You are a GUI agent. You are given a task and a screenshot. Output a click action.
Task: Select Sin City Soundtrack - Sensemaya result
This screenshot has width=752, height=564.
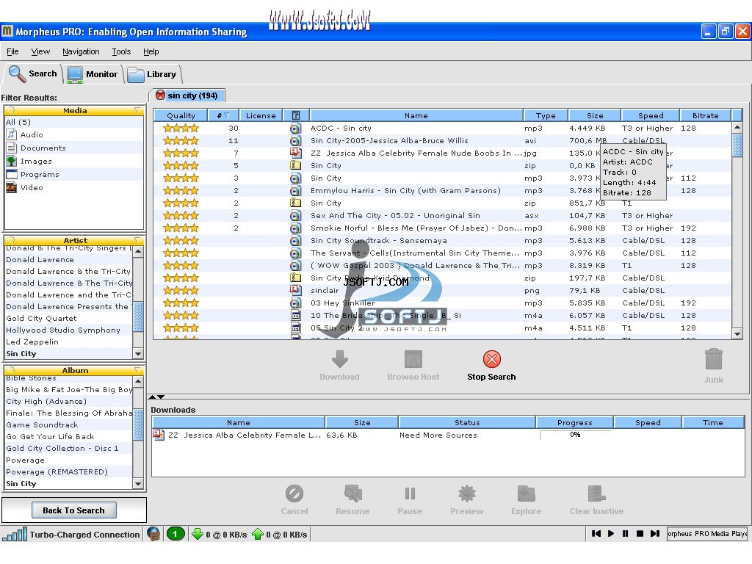point(442,240)
